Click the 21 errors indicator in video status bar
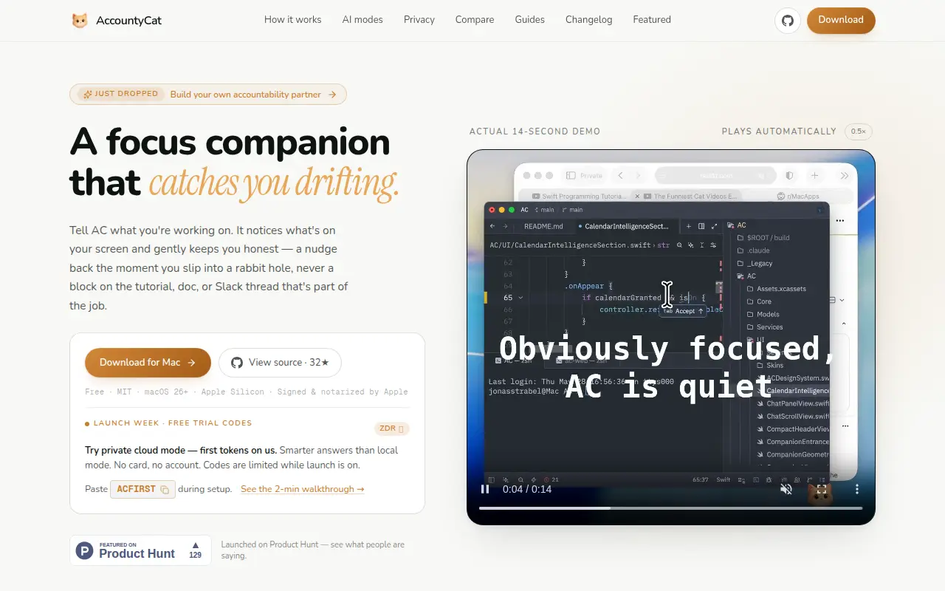Screen dimensions: 945x591 [551, 479]
